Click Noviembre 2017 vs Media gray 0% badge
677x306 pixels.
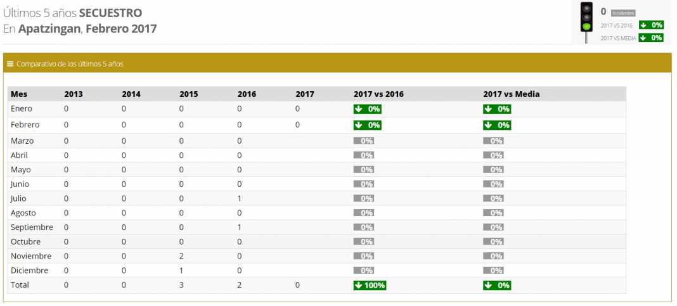(x=494, y=256)
